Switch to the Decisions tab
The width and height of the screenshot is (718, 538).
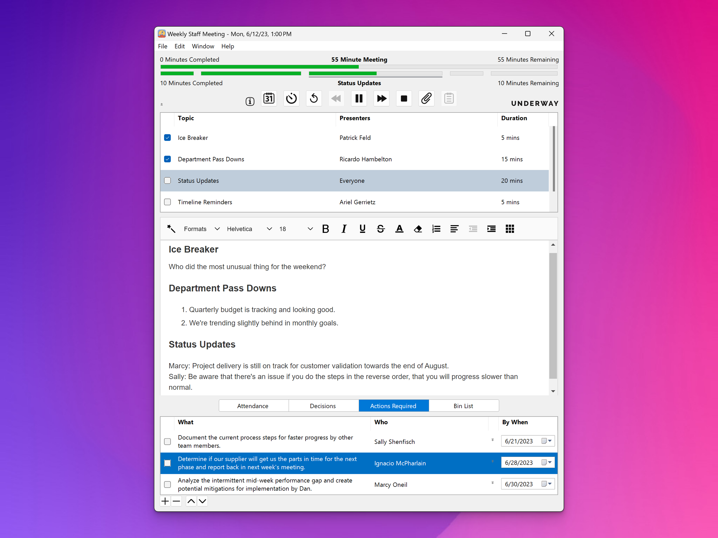pos(323,406)
